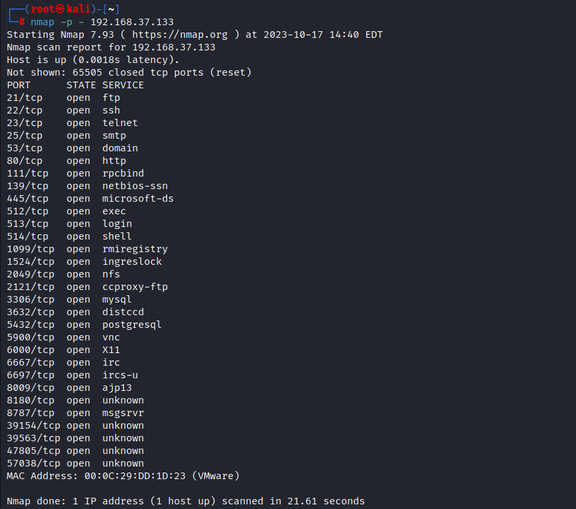Image resolution: width=576 pixels, height=509 pixels.
Task: Click the 22/tcp ssh service entry
Action: (63, 110)
